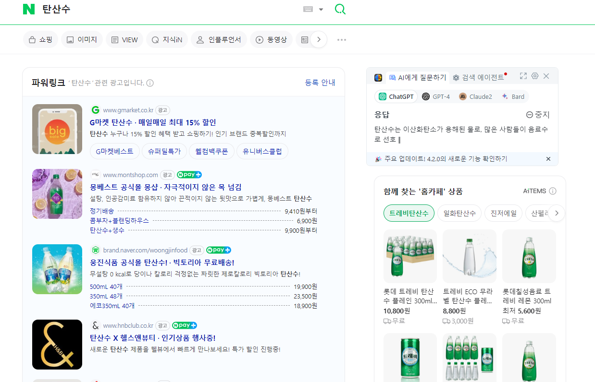The height and width of the screenshot is (382, 595).
Task: Select the 인플루언서 tab
Action: tap(219, 40)
